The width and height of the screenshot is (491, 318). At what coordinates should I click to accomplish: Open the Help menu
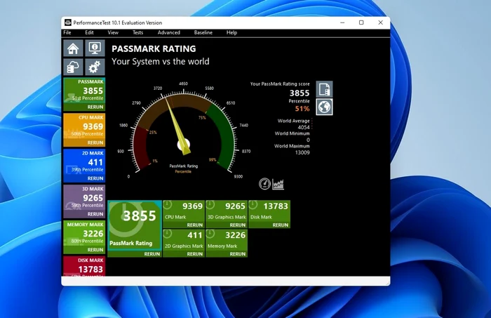coord(231,32)
